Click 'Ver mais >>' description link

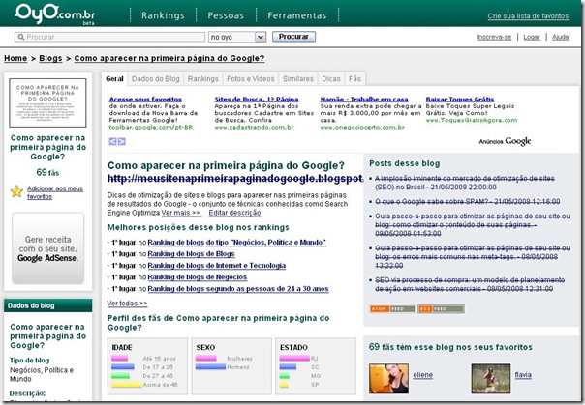click(181, 213)
